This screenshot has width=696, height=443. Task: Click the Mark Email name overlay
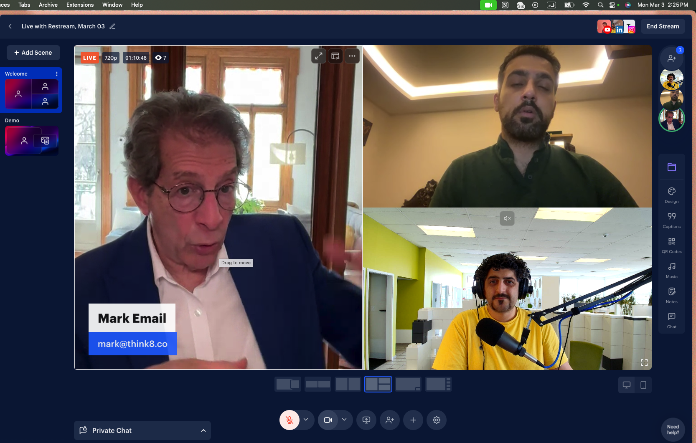pyautogui.click(x=132, y=318)
